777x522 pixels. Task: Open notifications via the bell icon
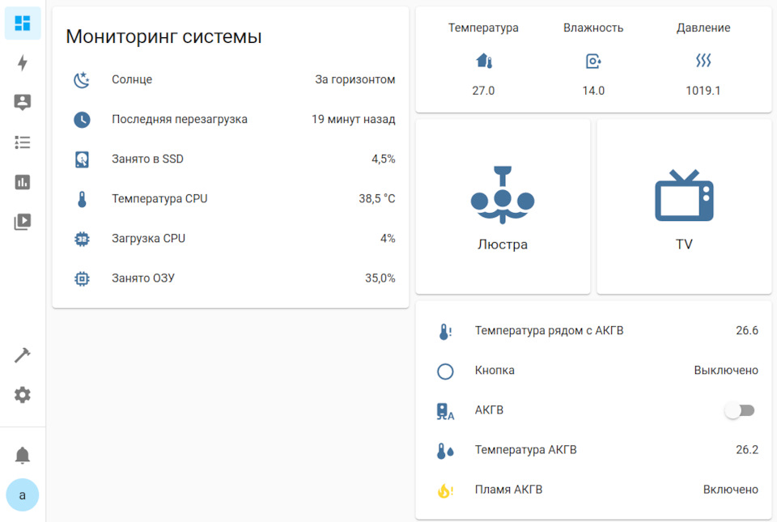click(23, 455)
